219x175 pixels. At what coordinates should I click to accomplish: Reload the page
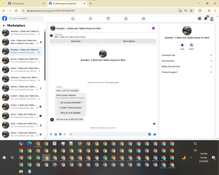coord(16,10)
